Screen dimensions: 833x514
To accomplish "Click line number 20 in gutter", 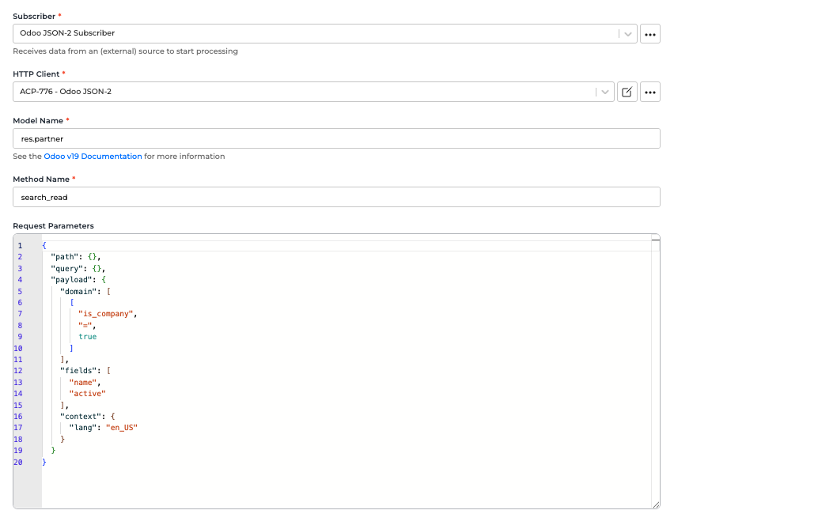I will coord(20,462).
